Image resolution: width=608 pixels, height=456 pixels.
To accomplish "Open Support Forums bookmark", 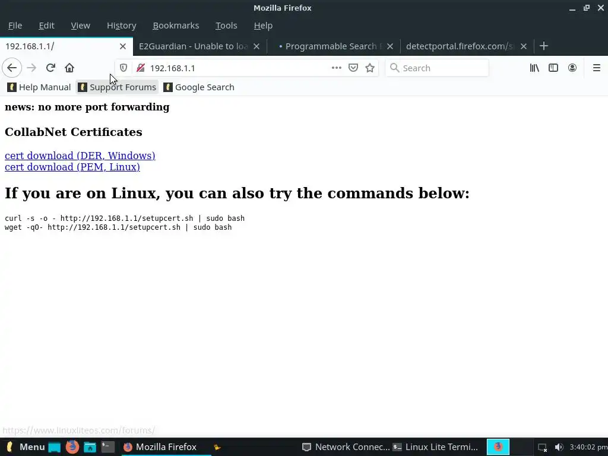I will pyautogui.click(x=117, y=87).
